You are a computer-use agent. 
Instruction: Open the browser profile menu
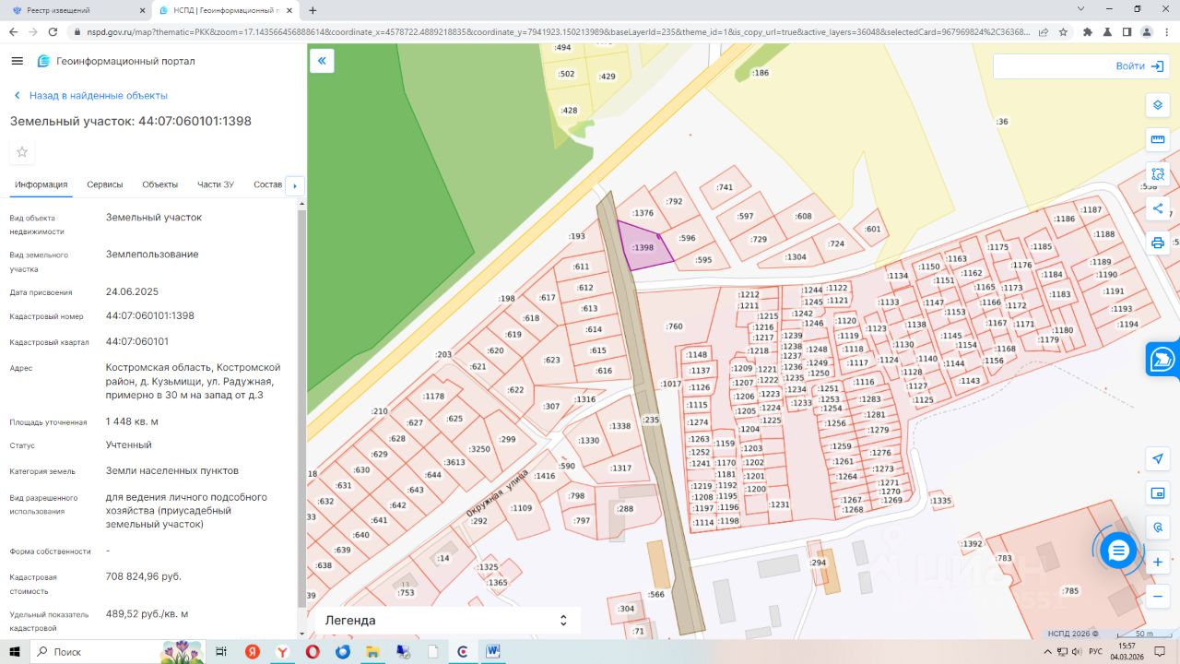tap(1147, 31)
